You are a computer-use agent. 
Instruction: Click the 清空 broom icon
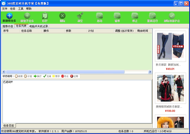(x=80, y=16)
